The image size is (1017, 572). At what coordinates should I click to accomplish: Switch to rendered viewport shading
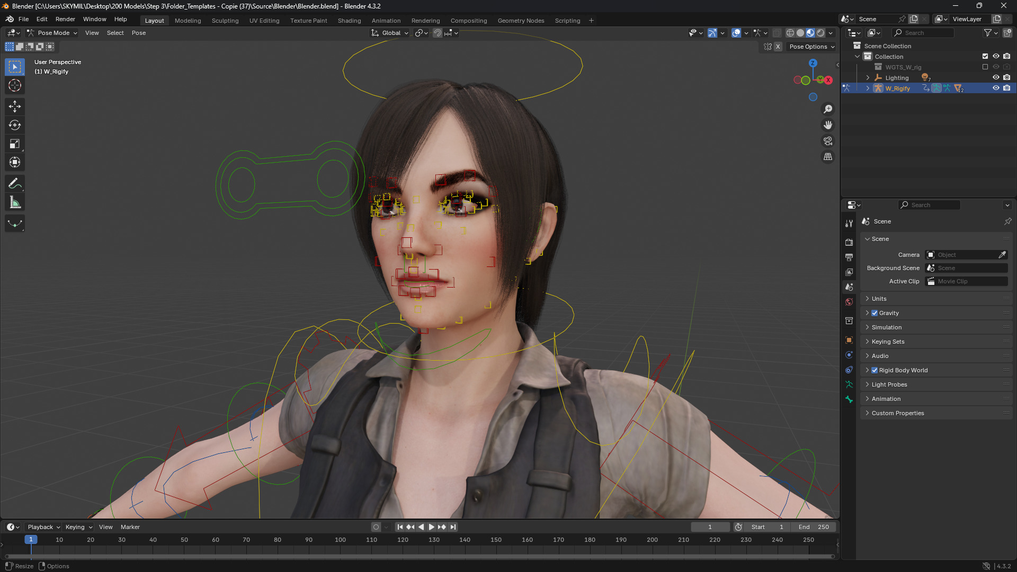pos(820,33)
